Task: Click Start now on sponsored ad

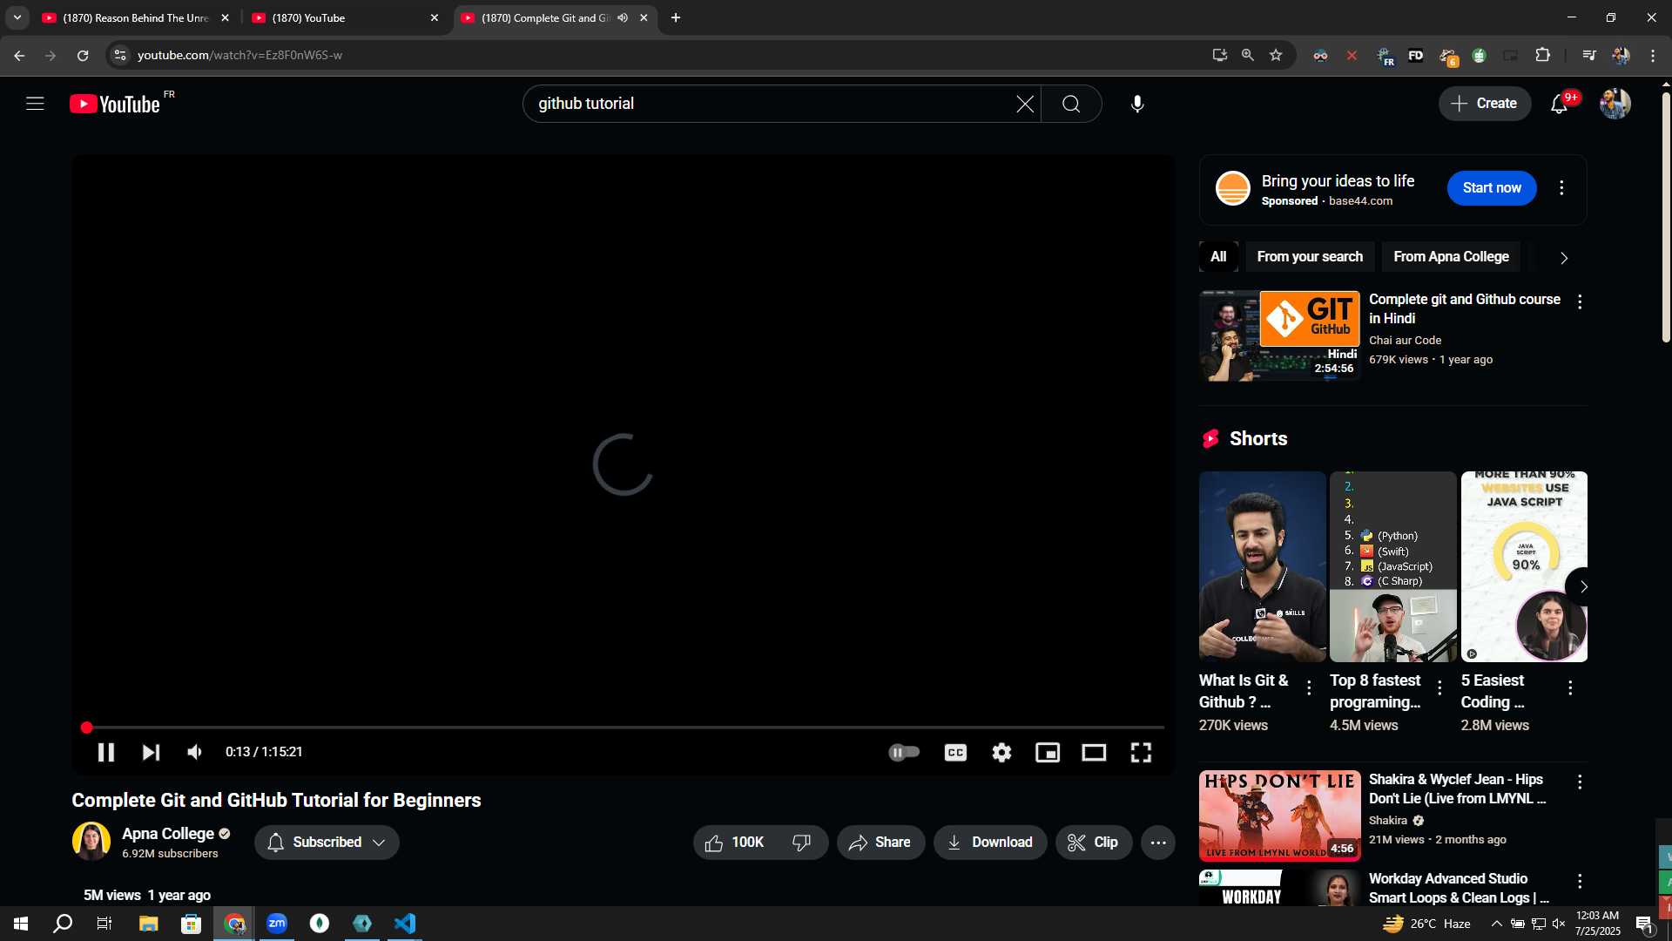Action: click(x=1492, y=188)
